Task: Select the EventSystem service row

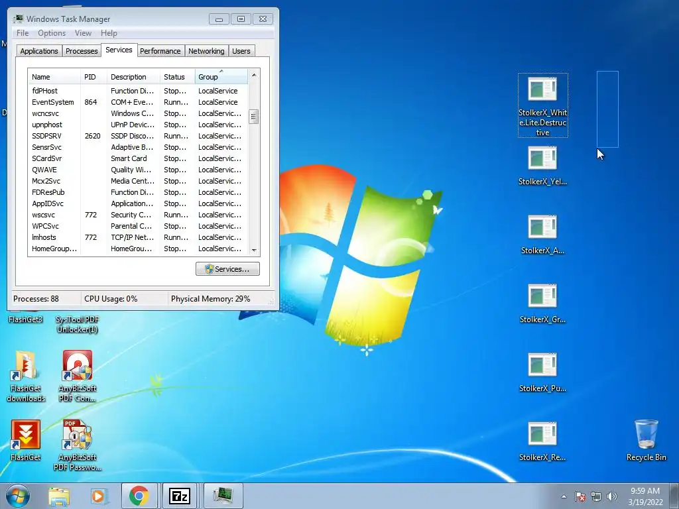Action: (x=138, y=102)
